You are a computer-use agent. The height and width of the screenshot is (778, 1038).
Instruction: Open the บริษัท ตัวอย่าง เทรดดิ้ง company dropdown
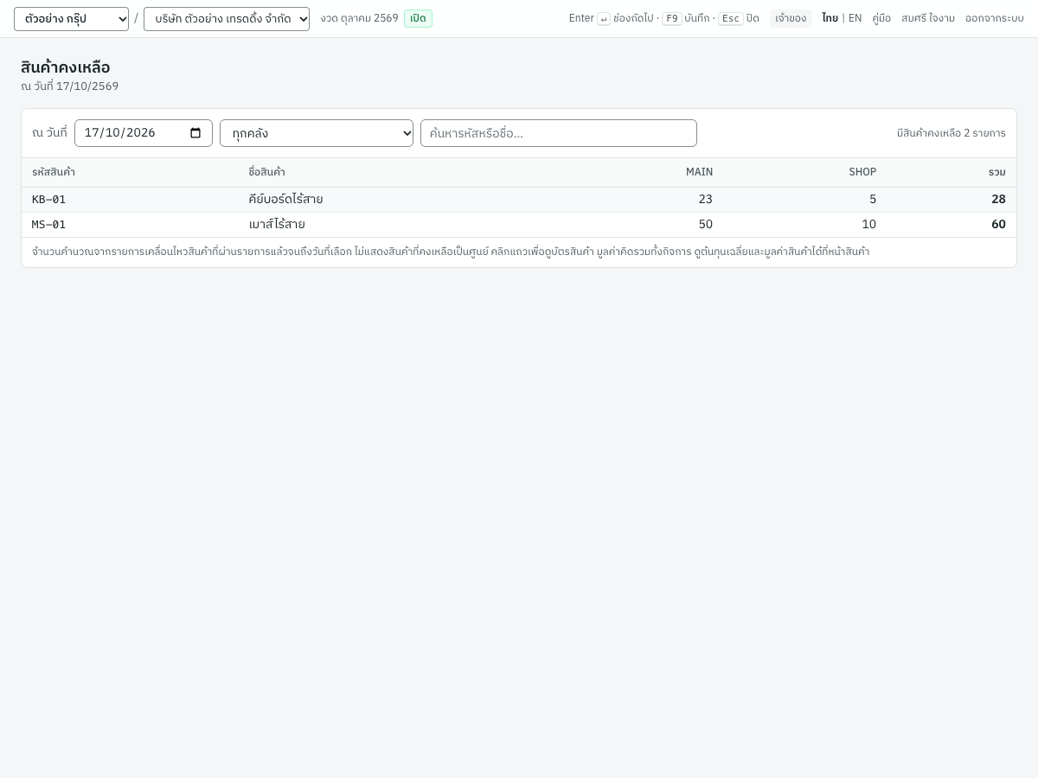227,19
